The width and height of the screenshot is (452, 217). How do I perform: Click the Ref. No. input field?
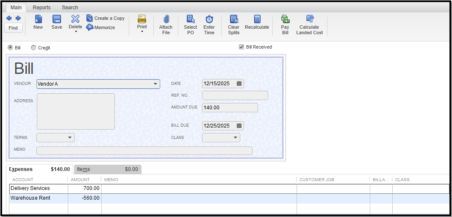(235, 95)
